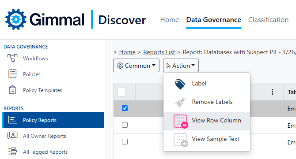Viewport: 296px width, 159px height.
Task: Follow the Reports List breadcrumb link
Action: pos(159,52)
